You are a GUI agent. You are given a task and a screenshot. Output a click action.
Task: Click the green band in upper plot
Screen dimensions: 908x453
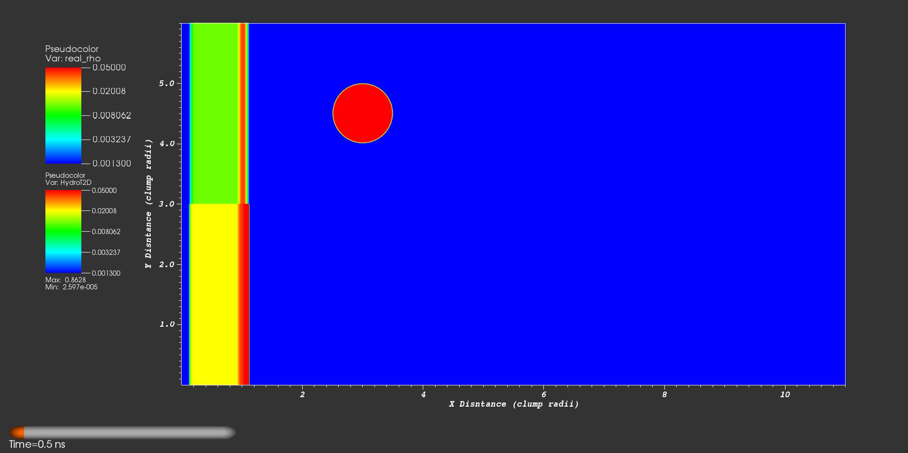click(x=216, y=113)
